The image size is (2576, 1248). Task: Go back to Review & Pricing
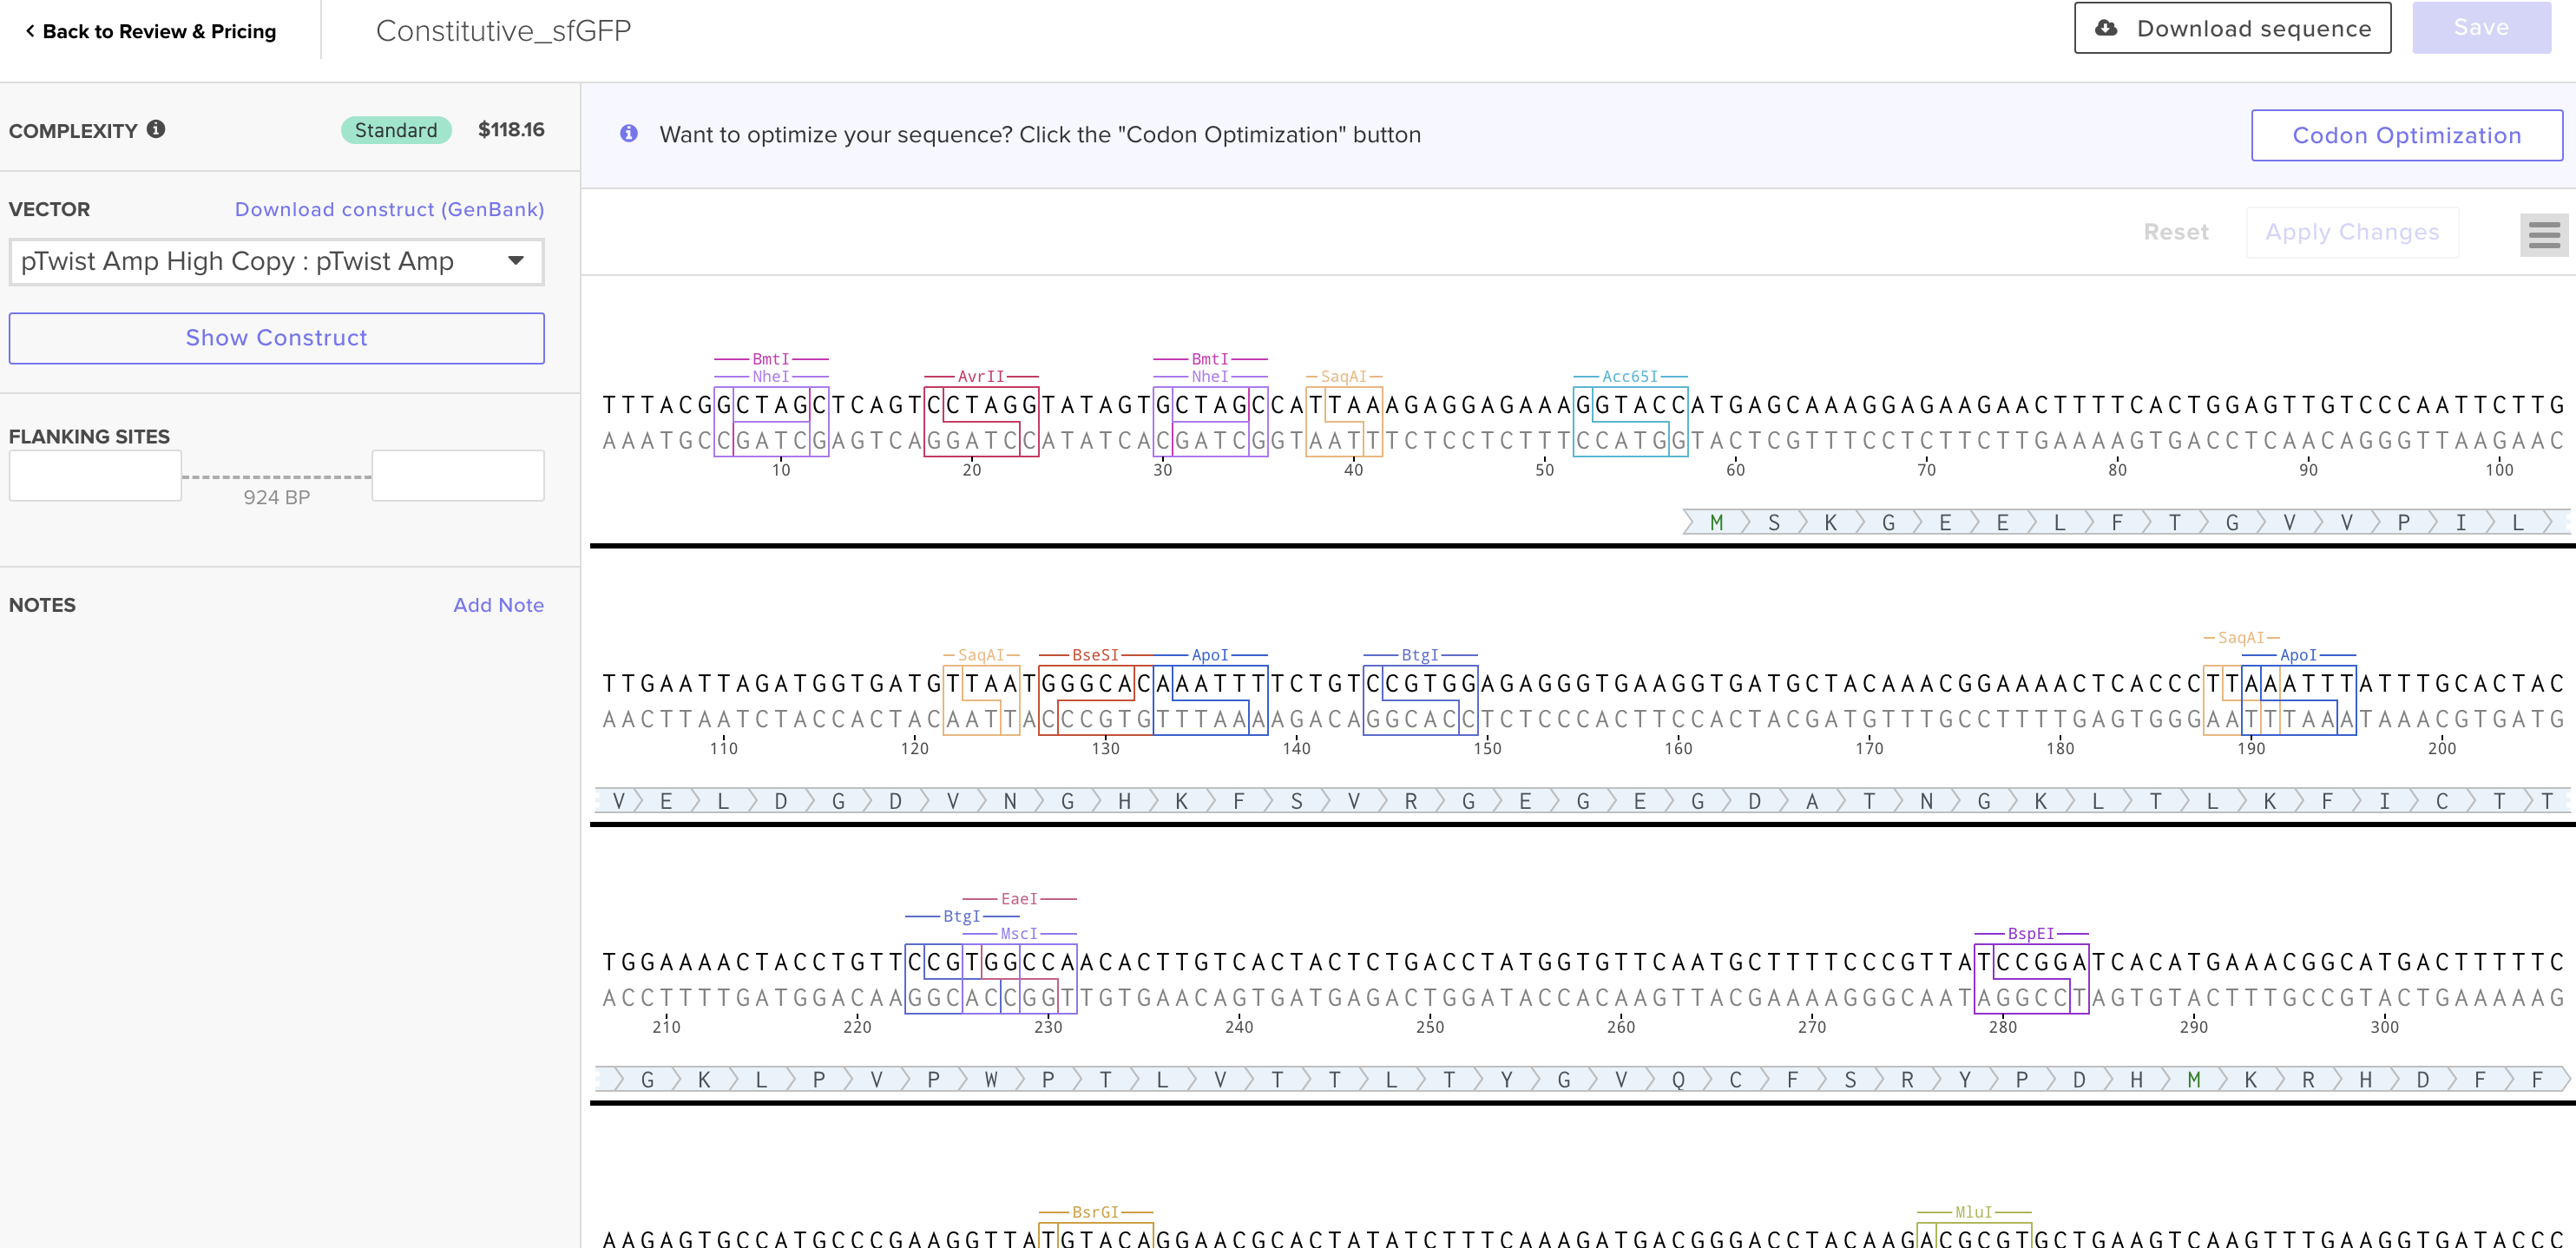tap(158, 31)
